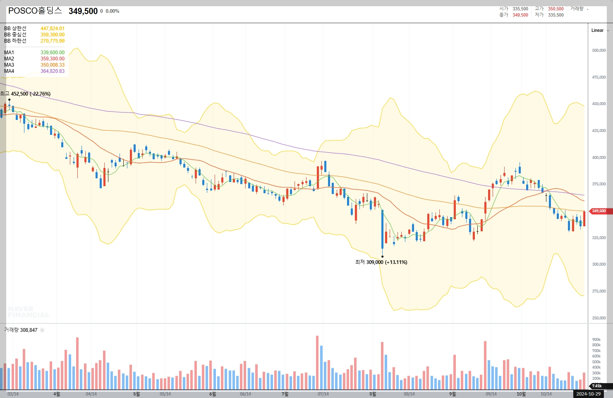Image resolution: width=613 pixels, height=398 pixels.
Task: Click the 500,000 price axis label
Action: click(x=599, y=50)
